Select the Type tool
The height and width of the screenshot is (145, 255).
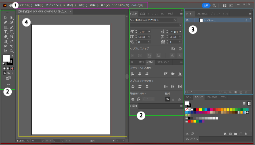[x=5, y=32]
